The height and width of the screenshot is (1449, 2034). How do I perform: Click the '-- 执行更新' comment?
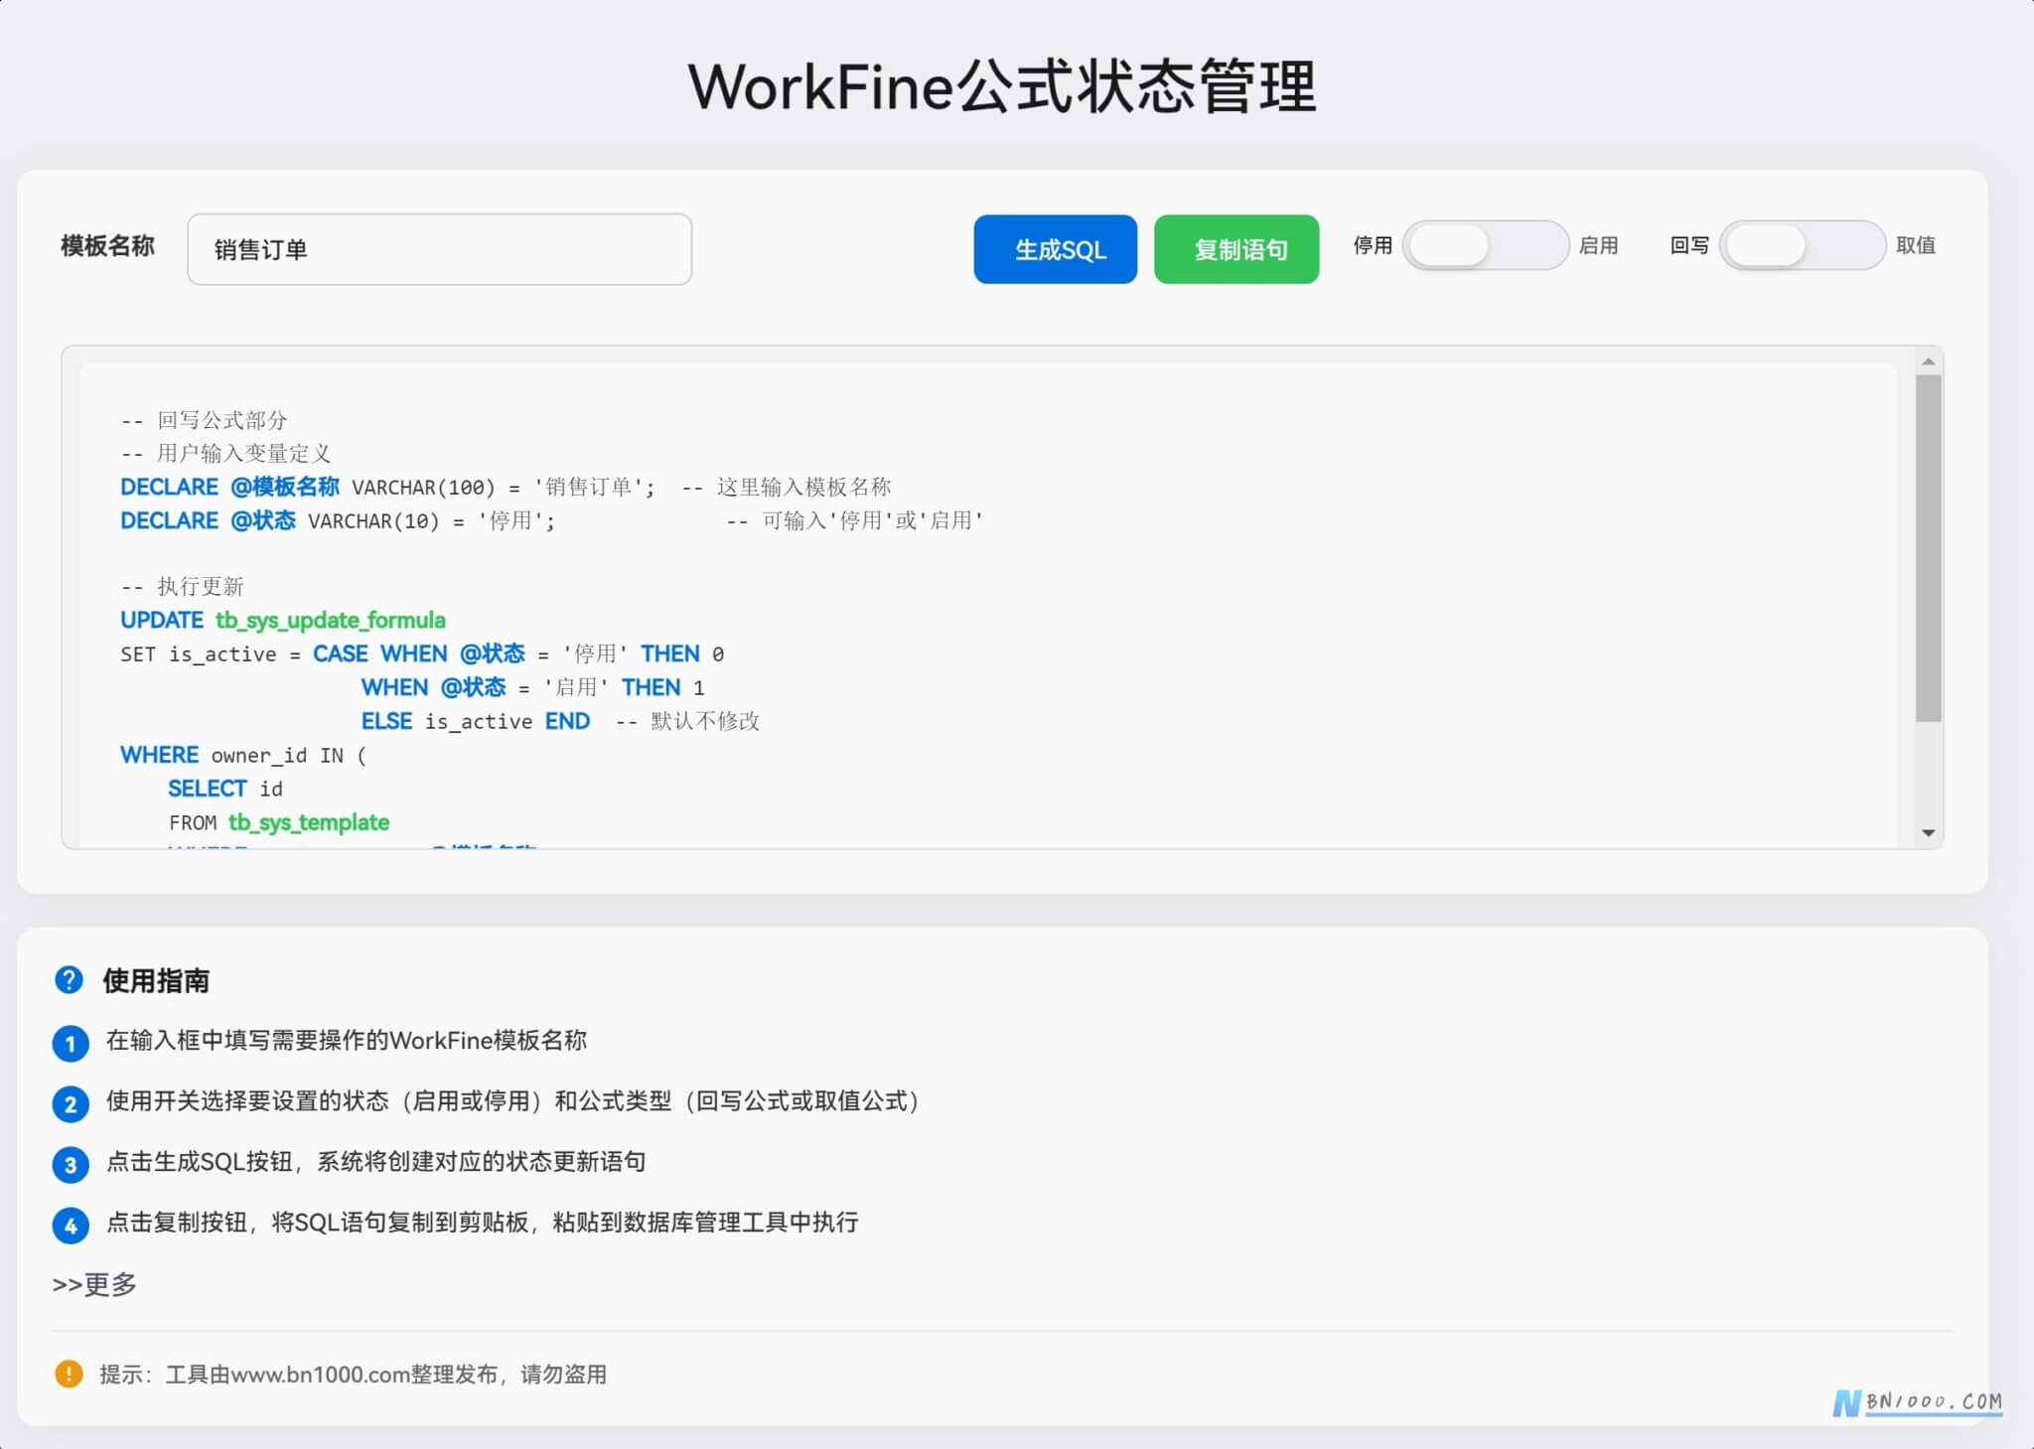pos(182,587)
